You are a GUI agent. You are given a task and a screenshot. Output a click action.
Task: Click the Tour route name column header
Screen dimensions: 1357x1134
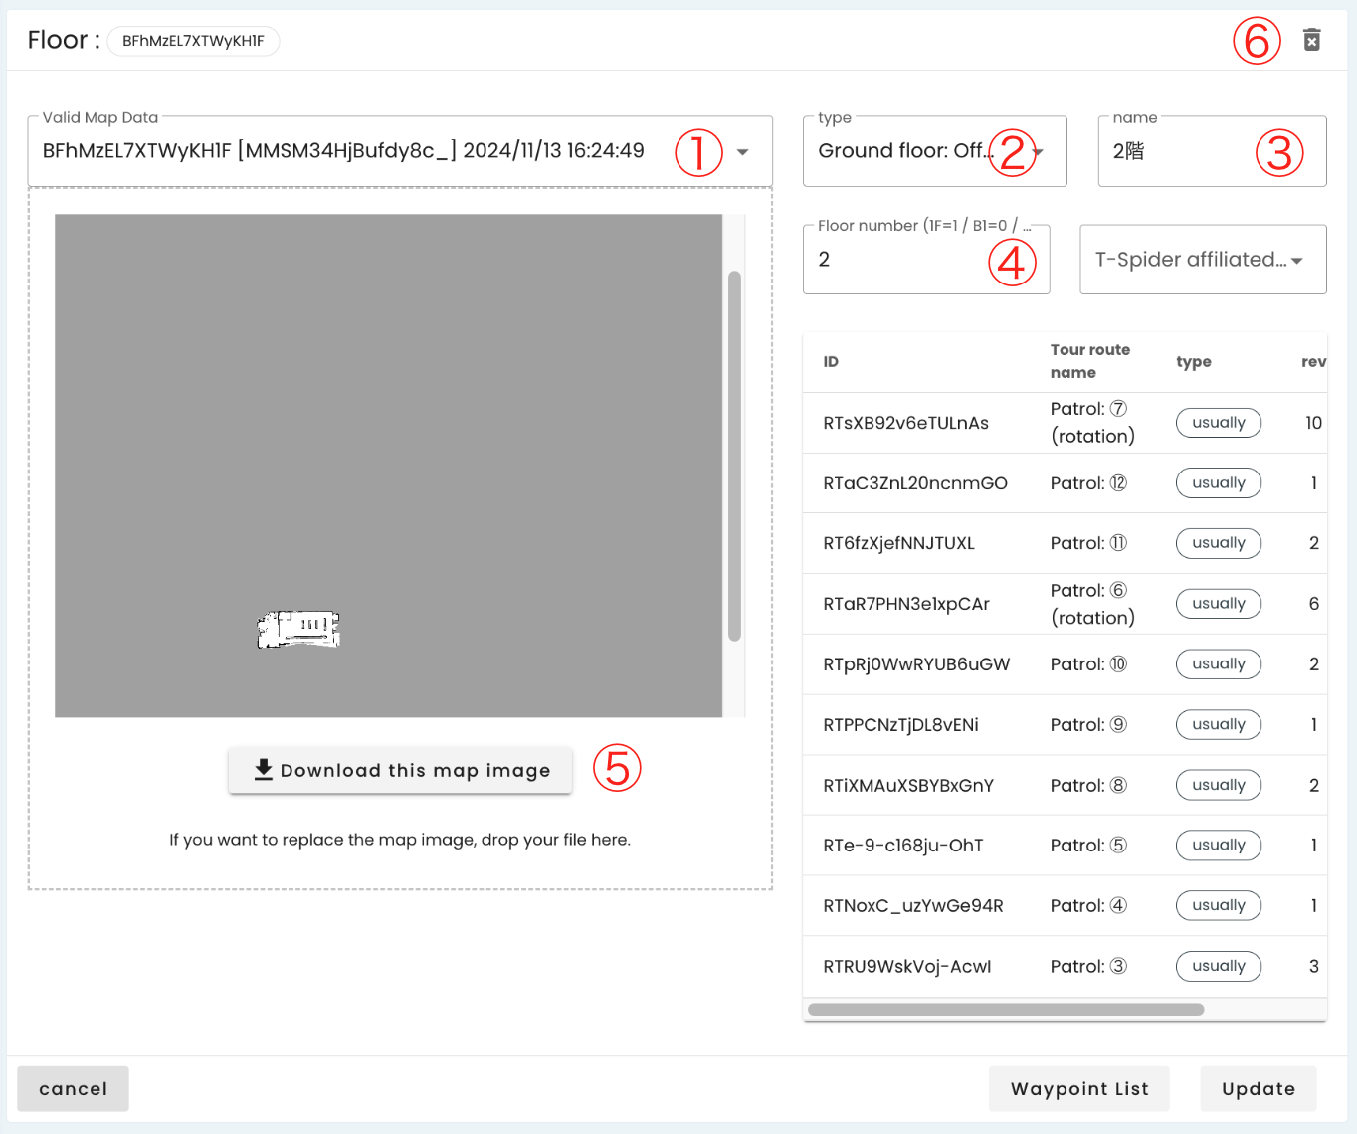(x=1090, y=361)
